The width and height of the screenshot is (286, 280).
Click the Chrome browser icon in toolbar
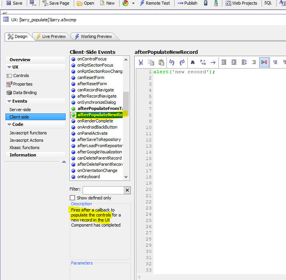(125, 3)
